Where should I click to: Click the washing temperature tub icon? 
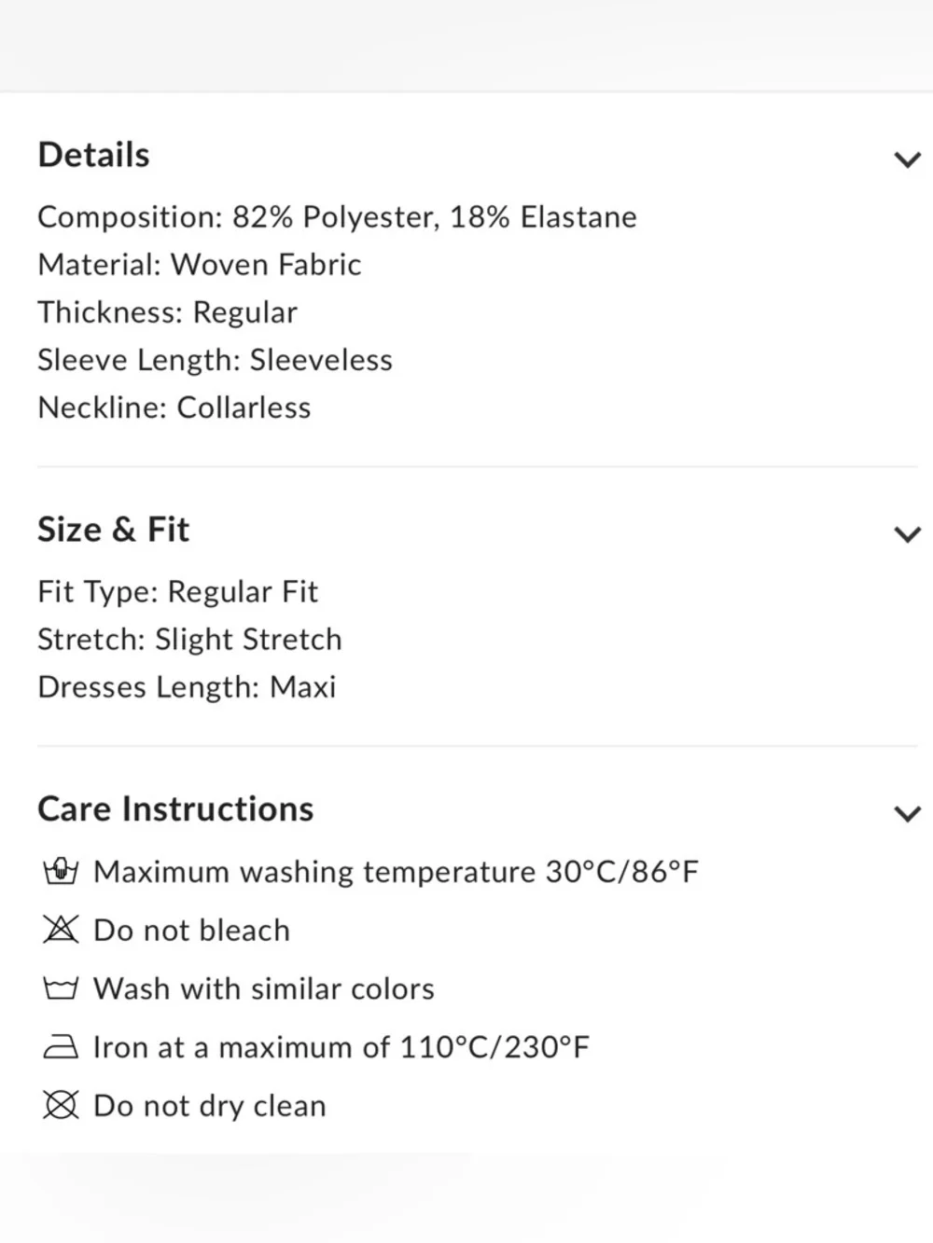point(61,872)
